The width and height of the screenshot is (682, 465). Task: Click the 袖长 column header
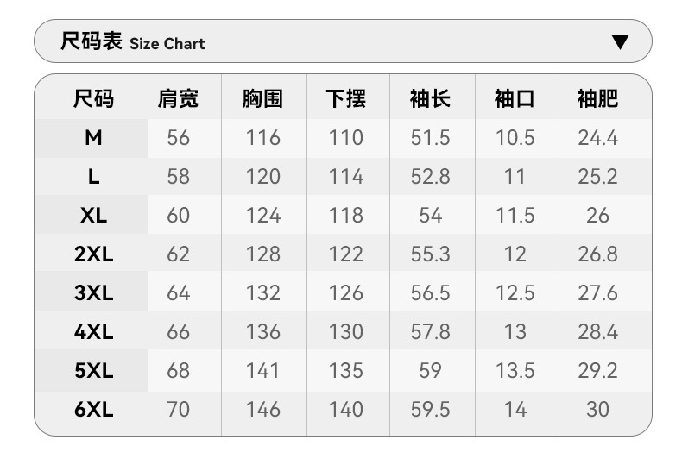(430, 99)
